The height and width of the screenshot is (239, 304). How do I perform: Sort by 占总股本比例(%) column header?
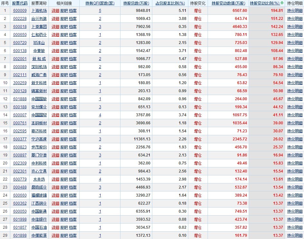pyautogui.click(x=170, y=3)
